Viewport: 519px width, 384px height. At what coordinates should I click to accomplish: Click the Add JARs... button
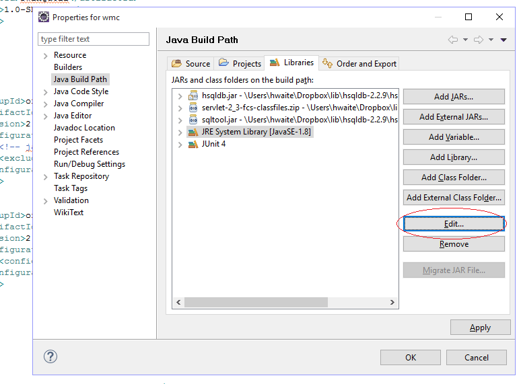(454, 97)
